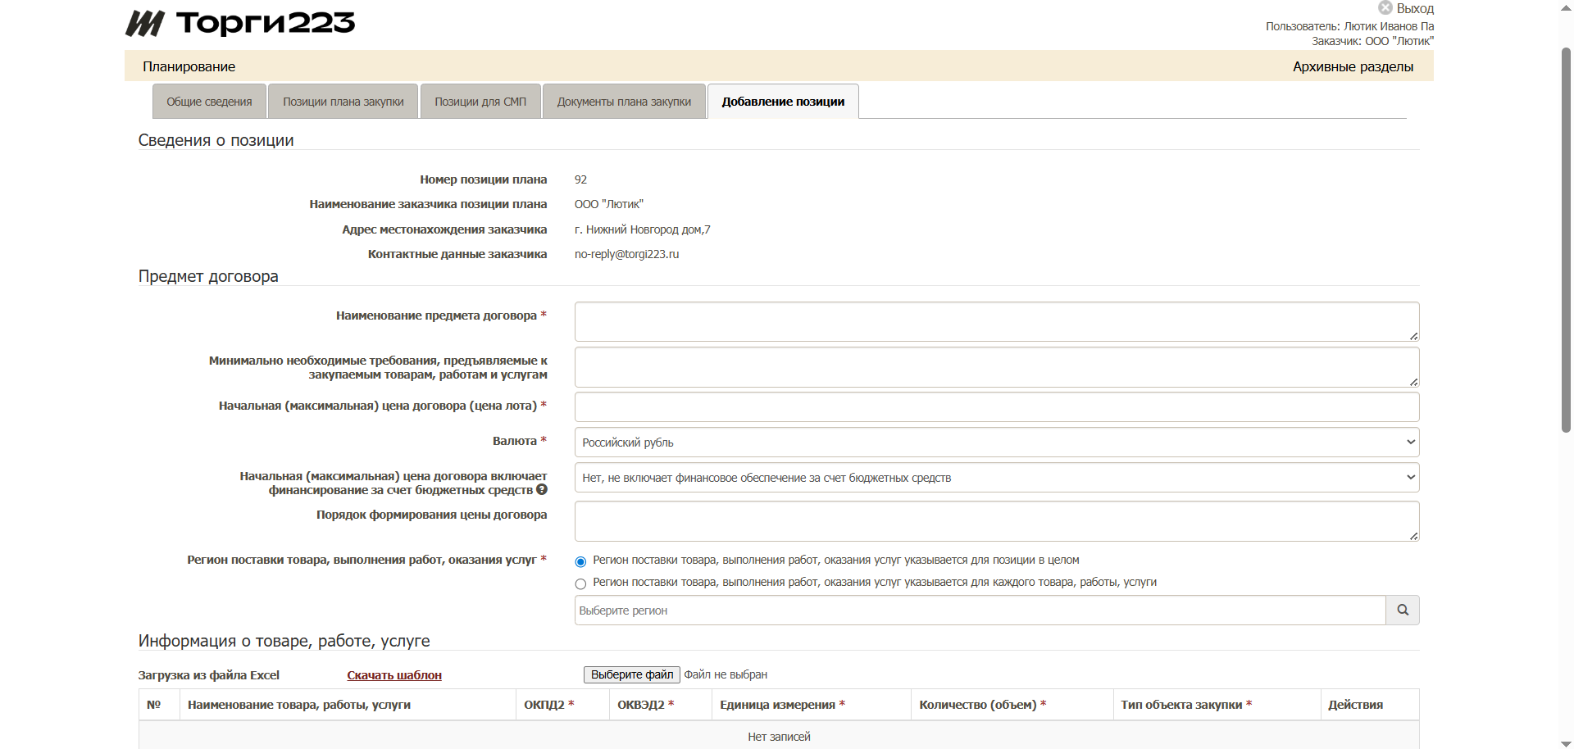1574x749 pixels.
Task: Click the budget financing help question icon
Action: (x=542, y=490)
